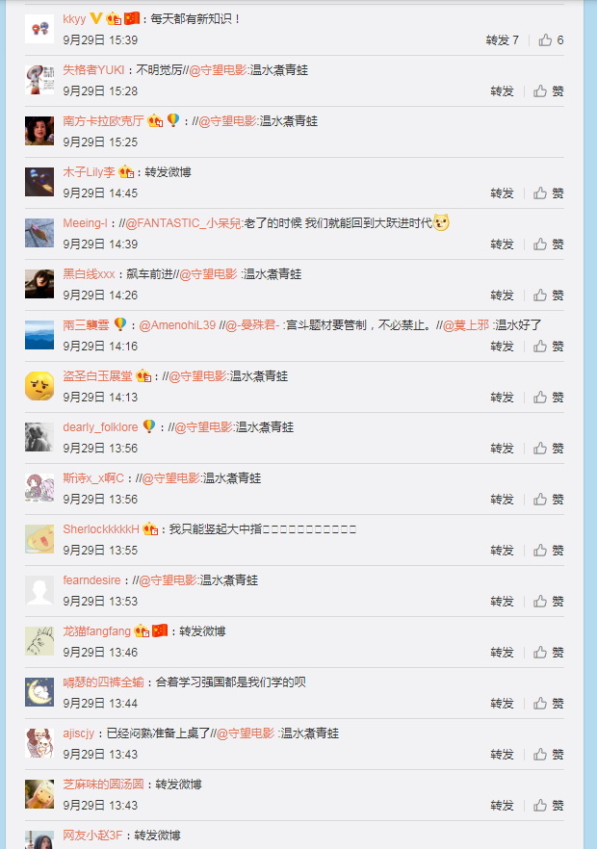
Task: Open the username link 芝麻味的圆汤圆
Action: point(103,784)
